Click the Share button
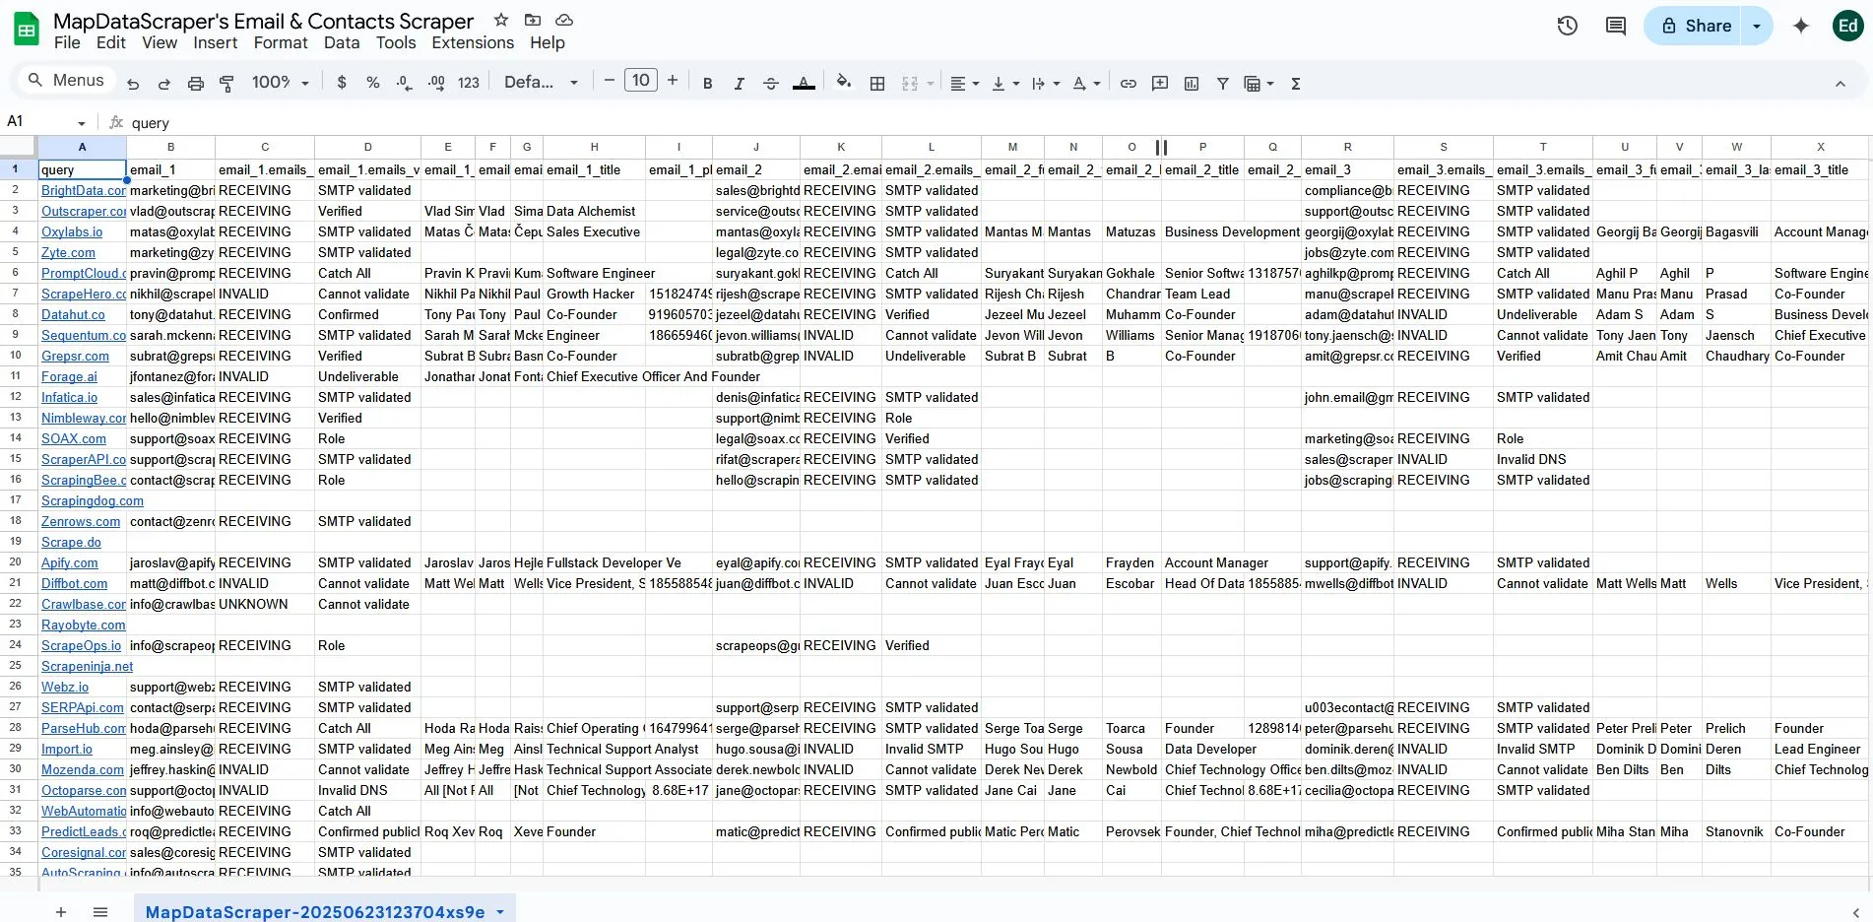Screen dimensions: 1873x922 coord(1695,26)
